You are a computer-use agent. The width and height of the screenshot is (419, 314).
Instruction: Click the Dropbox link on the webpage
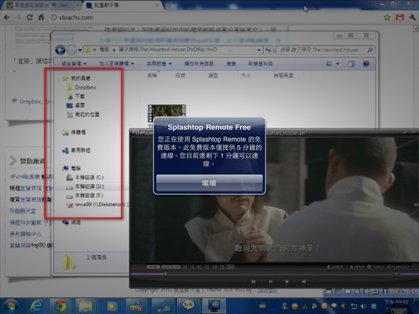click(30, 102)
